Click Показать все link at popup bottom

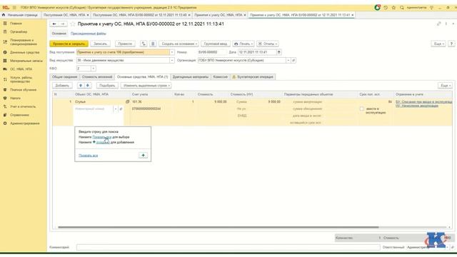(89, 156)
